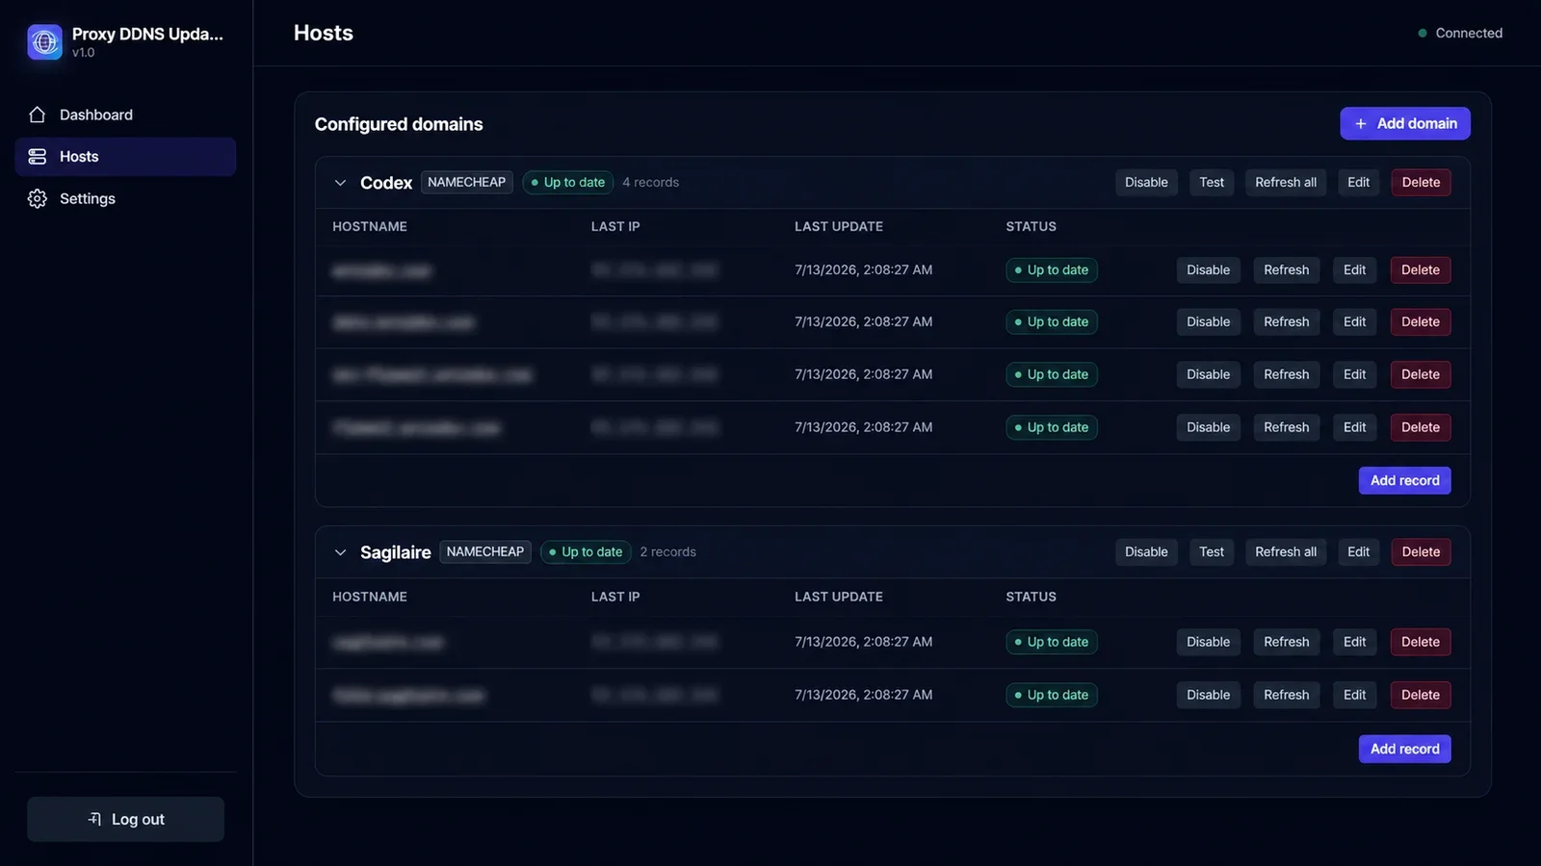This screenshot has width=1541, height=866.
Task: Disable the entire Codex domain
Action: 1146,183
